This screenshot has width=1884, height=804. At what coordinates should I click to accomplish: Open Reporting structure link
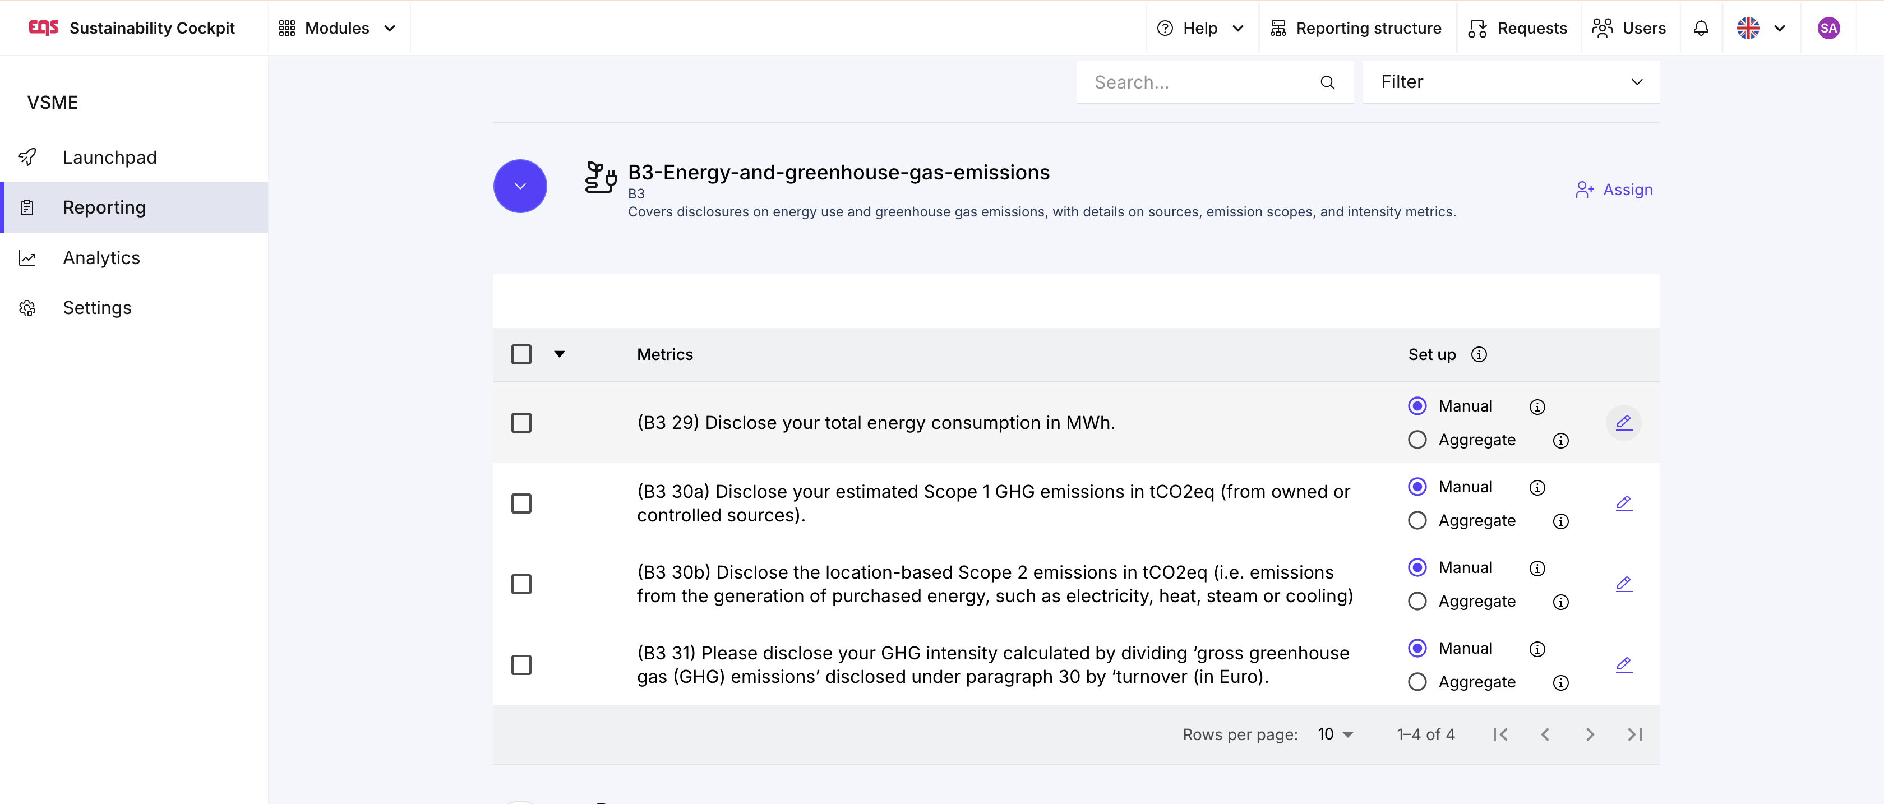point(1356,28)
